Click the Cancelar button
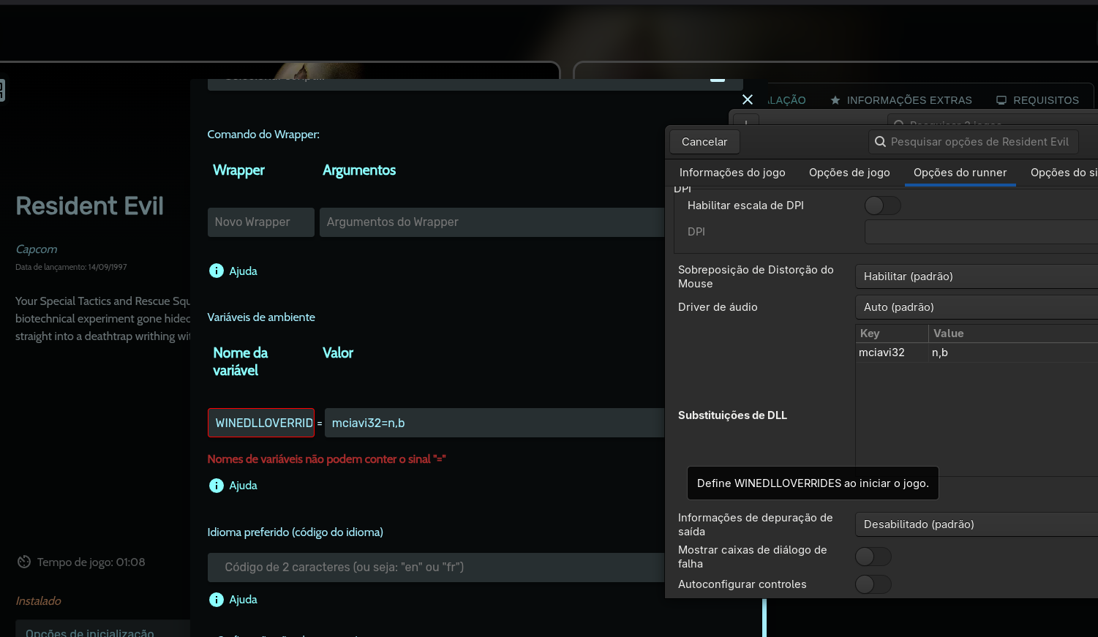This screenshot has height=637, width=1098. (704, 142)
